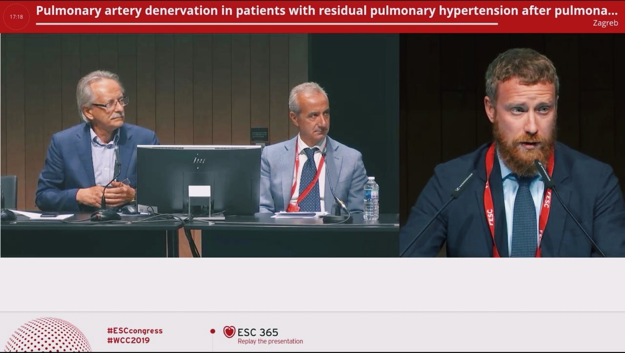
Task: Click the small wall sign behind the panel
Action: click(259, 135)
